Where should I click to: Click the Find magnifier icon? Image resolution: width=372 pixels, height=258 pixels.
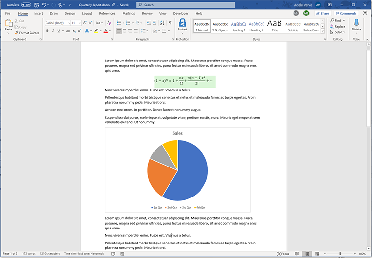pyautogui.click(x=332, y=20)
